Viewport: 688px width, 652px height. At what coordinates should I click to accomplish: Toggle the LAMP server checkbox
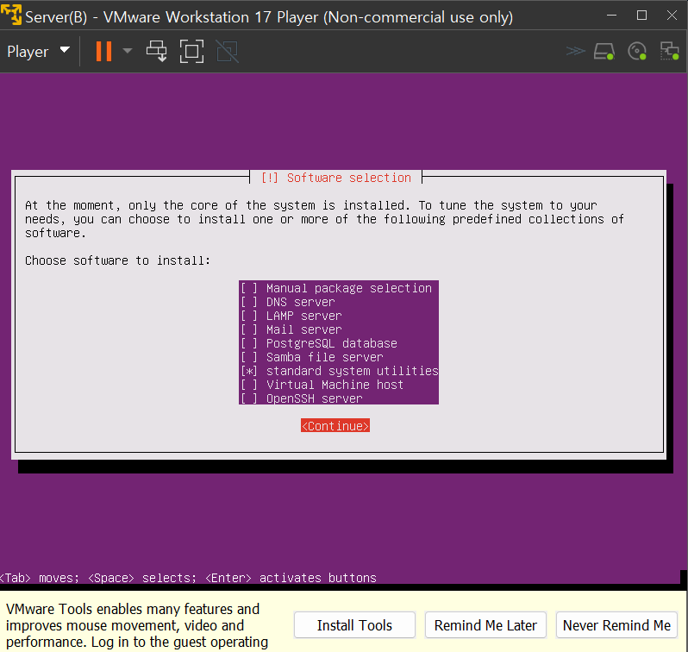[249, 316]
